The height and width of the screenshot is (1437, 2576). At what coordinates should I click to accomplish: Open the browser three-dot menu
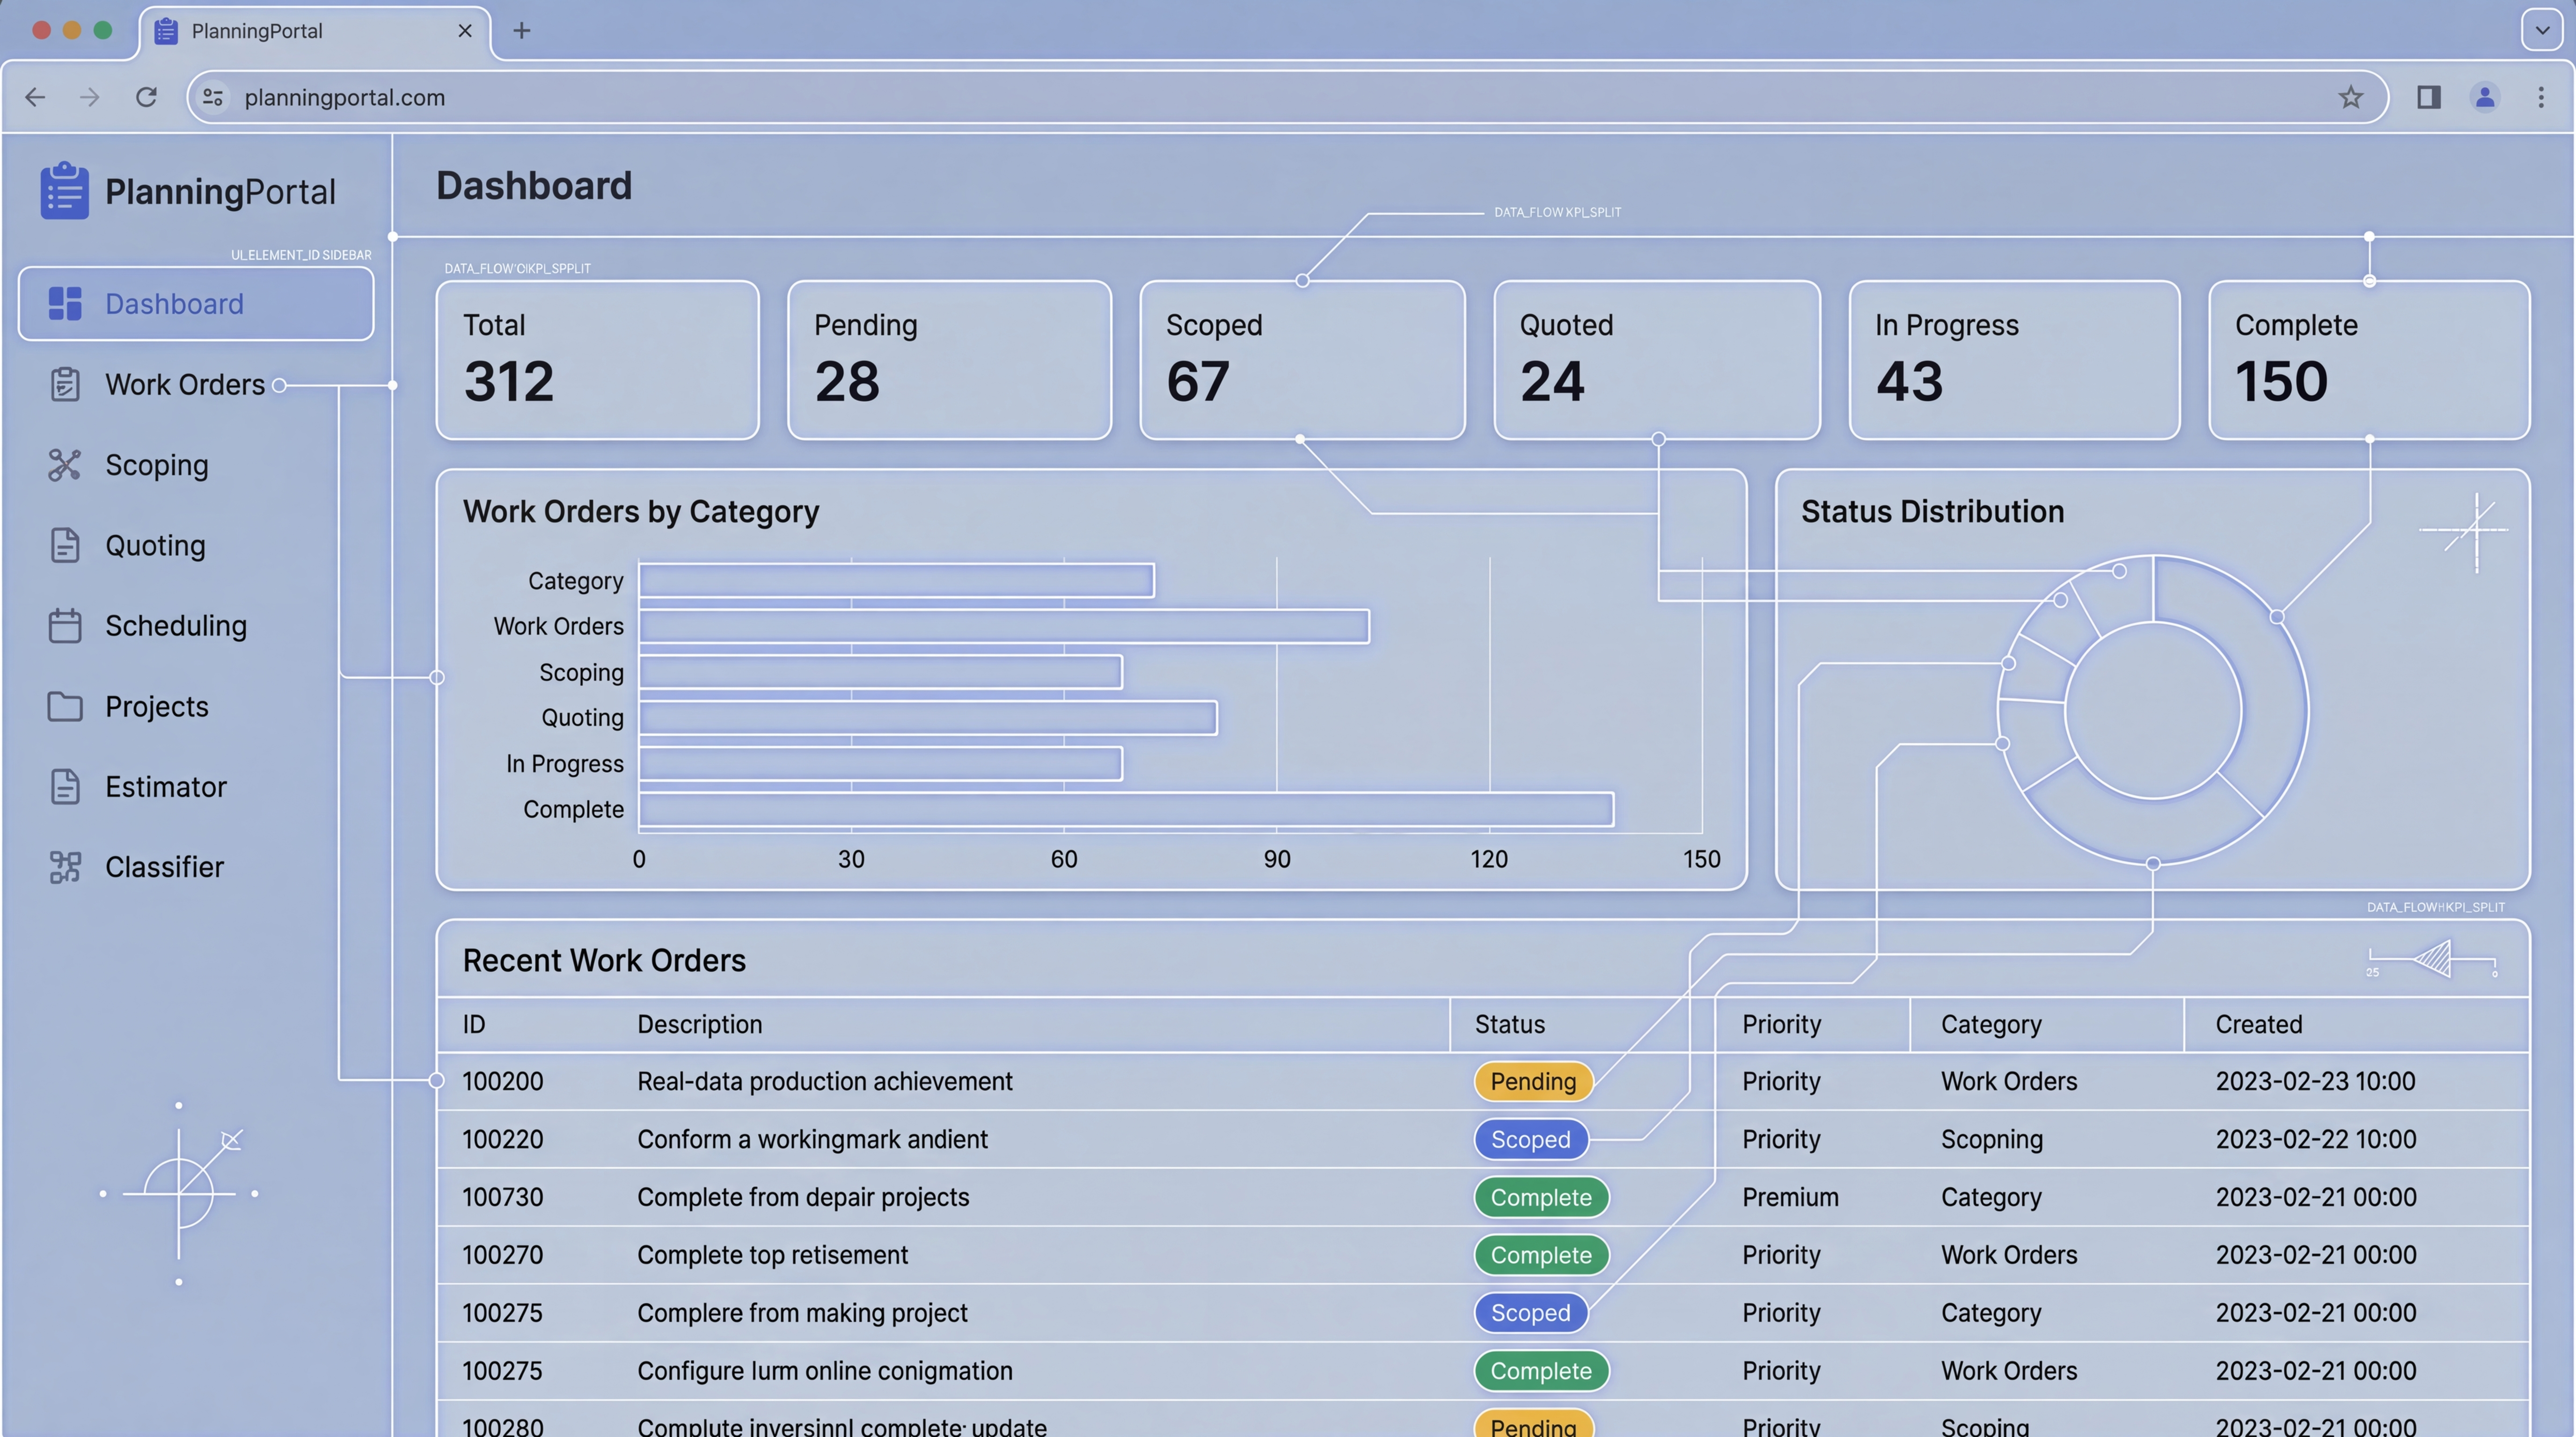tap(2541, 97)
